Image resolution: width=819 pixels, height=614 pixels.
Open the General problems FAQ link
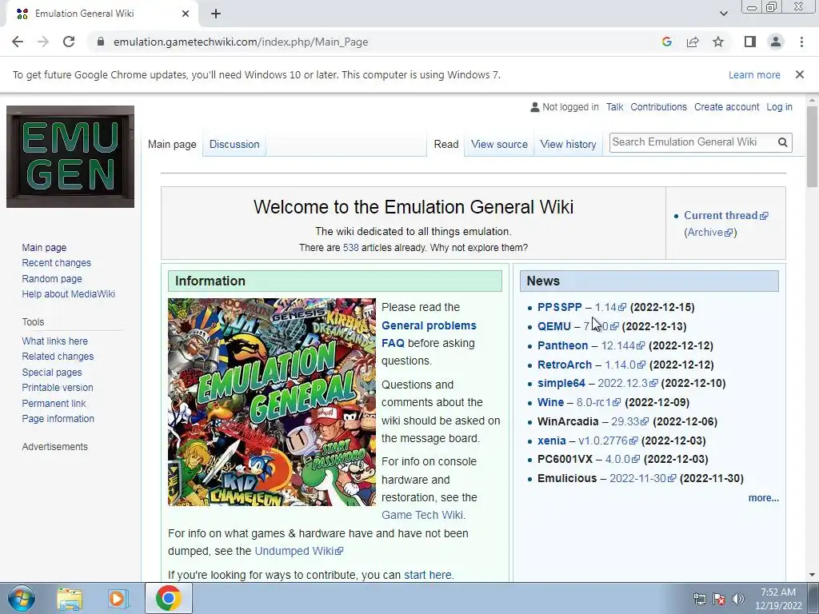point(429,334)
